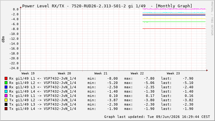Screen dimensions: 215x121
Task: Click the blue Rx L3 legend swatch
Action: (x=6, y=87)
